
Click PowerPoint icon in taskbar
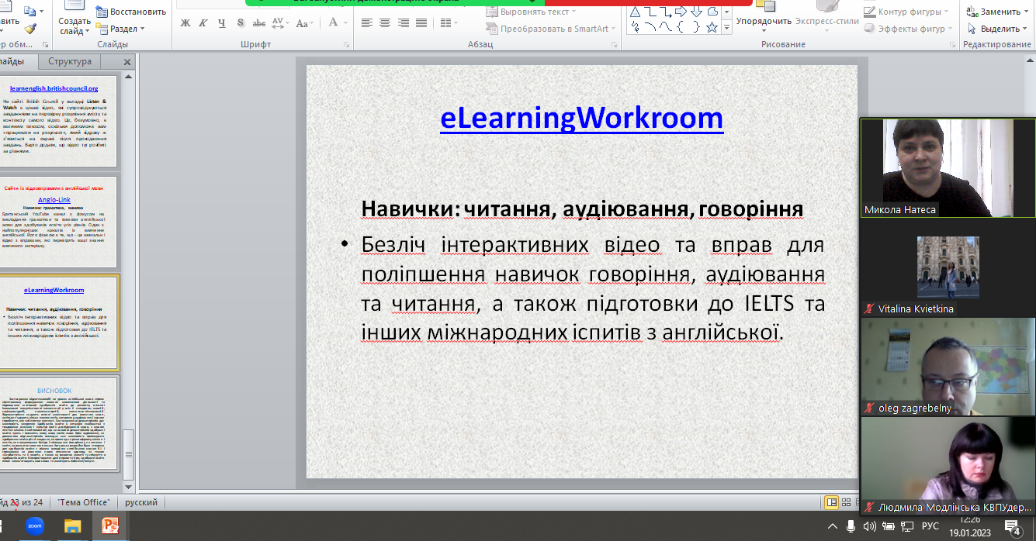click(110, 526)
